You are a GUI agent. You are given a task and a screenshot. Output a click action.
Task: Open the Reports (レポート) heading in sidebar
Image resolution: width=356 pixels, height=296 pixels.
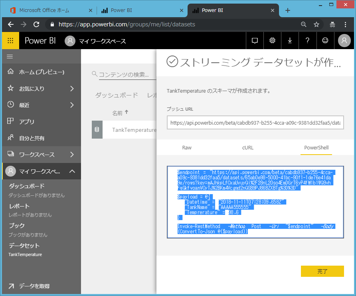[x=19, y=206]
